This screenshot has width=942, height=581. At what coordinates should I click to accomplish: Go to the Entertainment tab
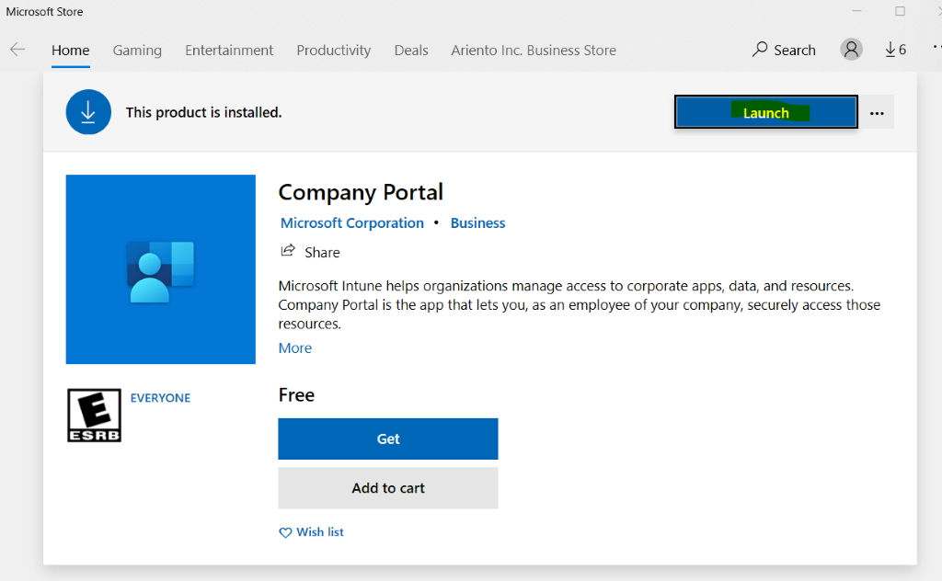pyautogui.click(x=229, y=51)
